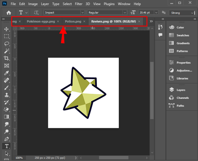This screenshot has width=198, height=161.
Task: Select the Move tool
Action: pyautogui.click(x=6, y=29)
